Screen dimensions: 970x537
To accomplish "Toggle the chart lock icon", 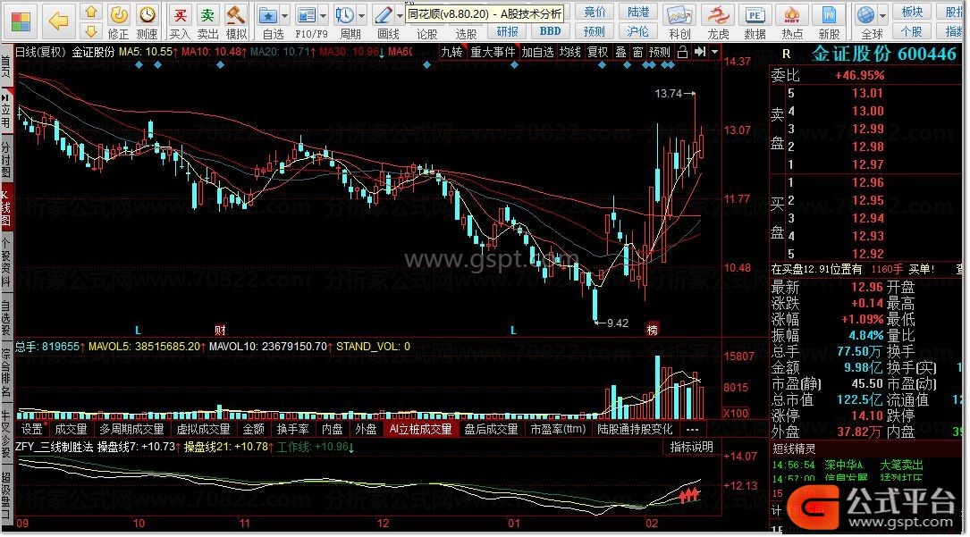I will coord(682,52).
